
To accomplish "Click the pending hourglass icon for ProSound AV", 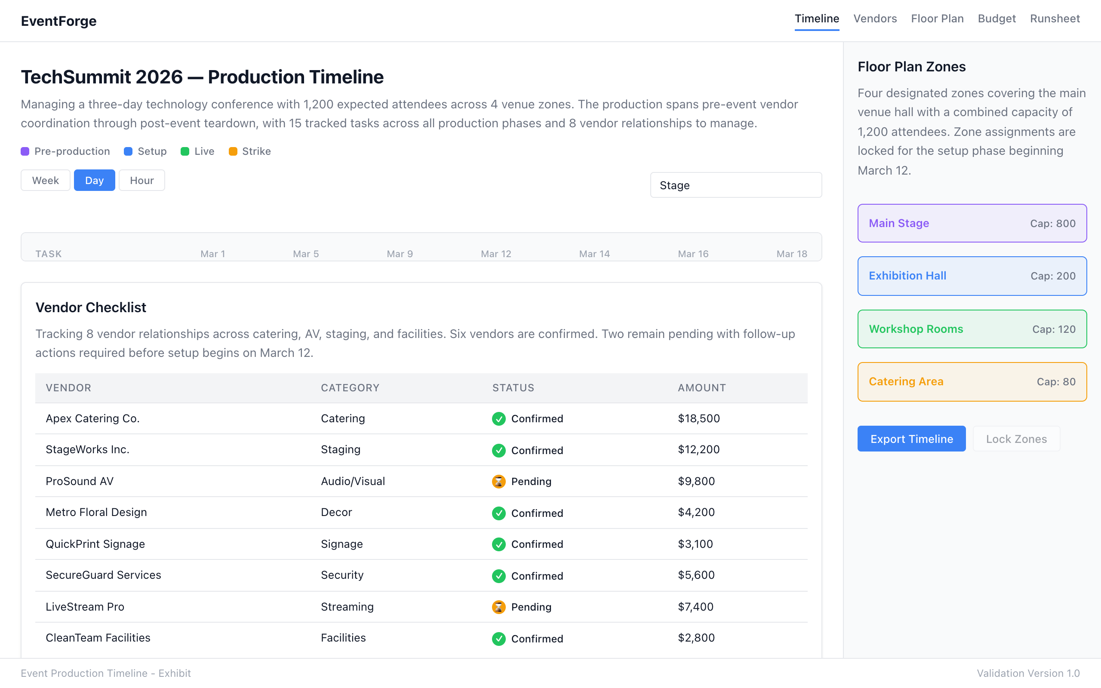I will [498, 482].
